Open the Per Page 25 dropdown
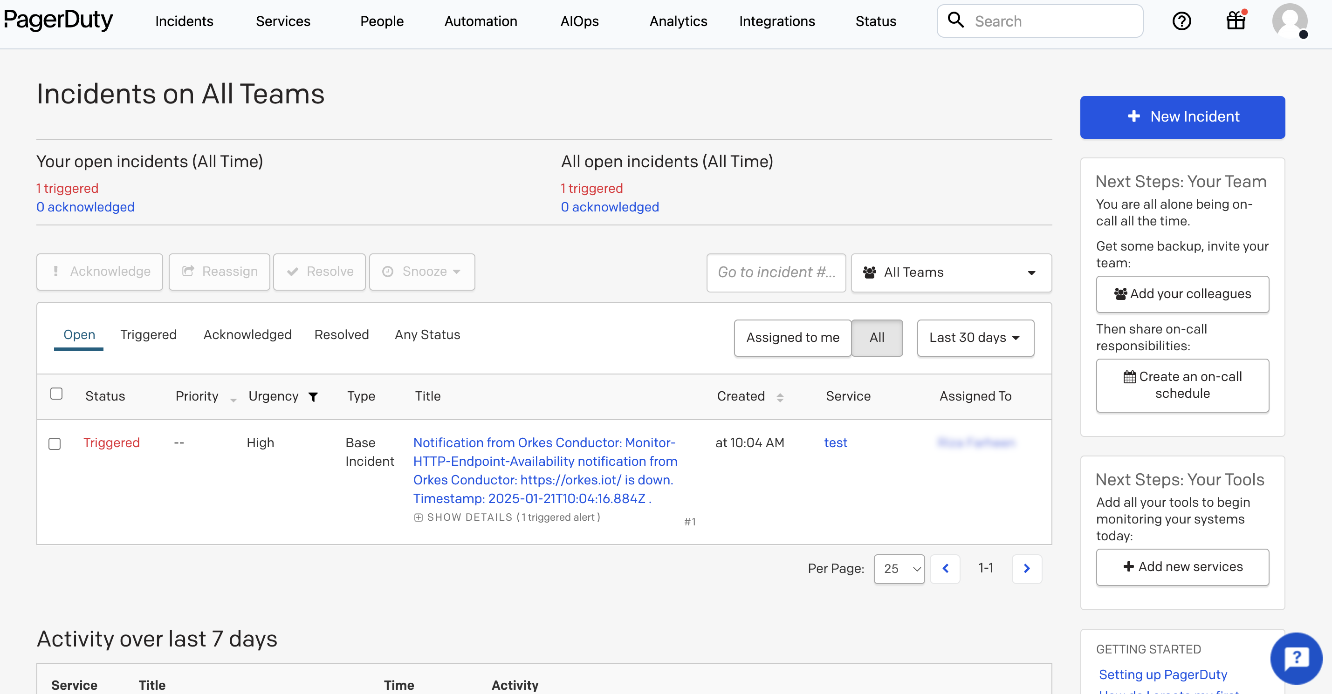This screenshot has width=1332, height=694. pos(899,568)
